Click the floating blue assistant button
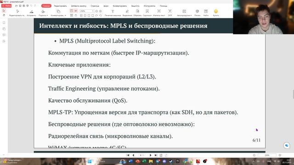Screen dimensions: 294x165 (x=287, y=145)
